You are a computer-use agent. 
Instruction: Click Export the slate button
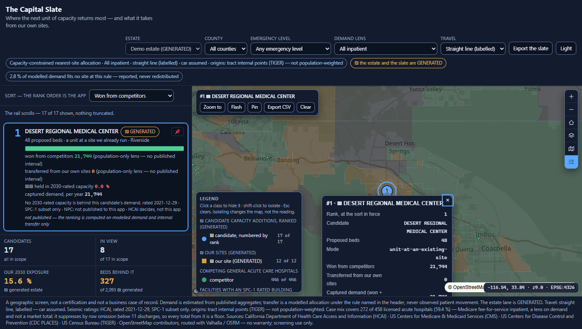(x=531, y=48)
